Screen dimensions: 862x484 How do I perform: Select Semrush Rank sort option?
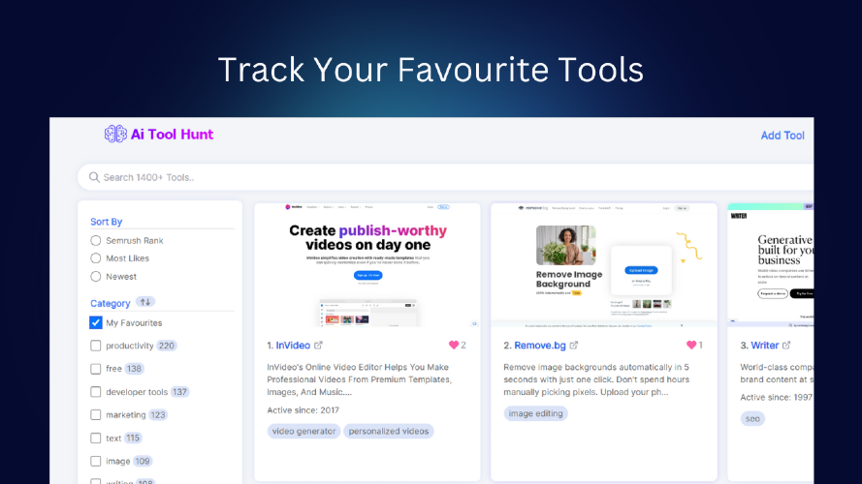pos(96,240)
